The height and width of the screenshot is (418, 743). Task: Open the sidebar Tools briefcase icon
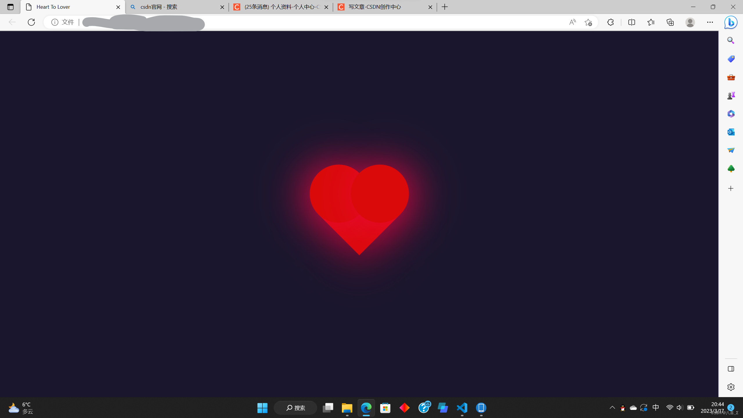pos(731,77)
